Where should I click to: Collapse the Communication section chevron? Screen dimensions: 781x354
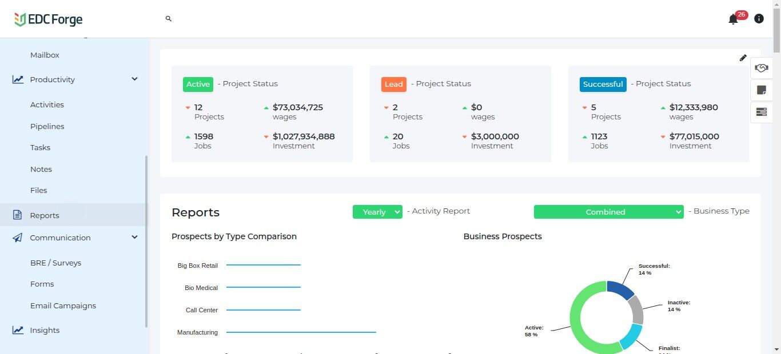[134, 238]
